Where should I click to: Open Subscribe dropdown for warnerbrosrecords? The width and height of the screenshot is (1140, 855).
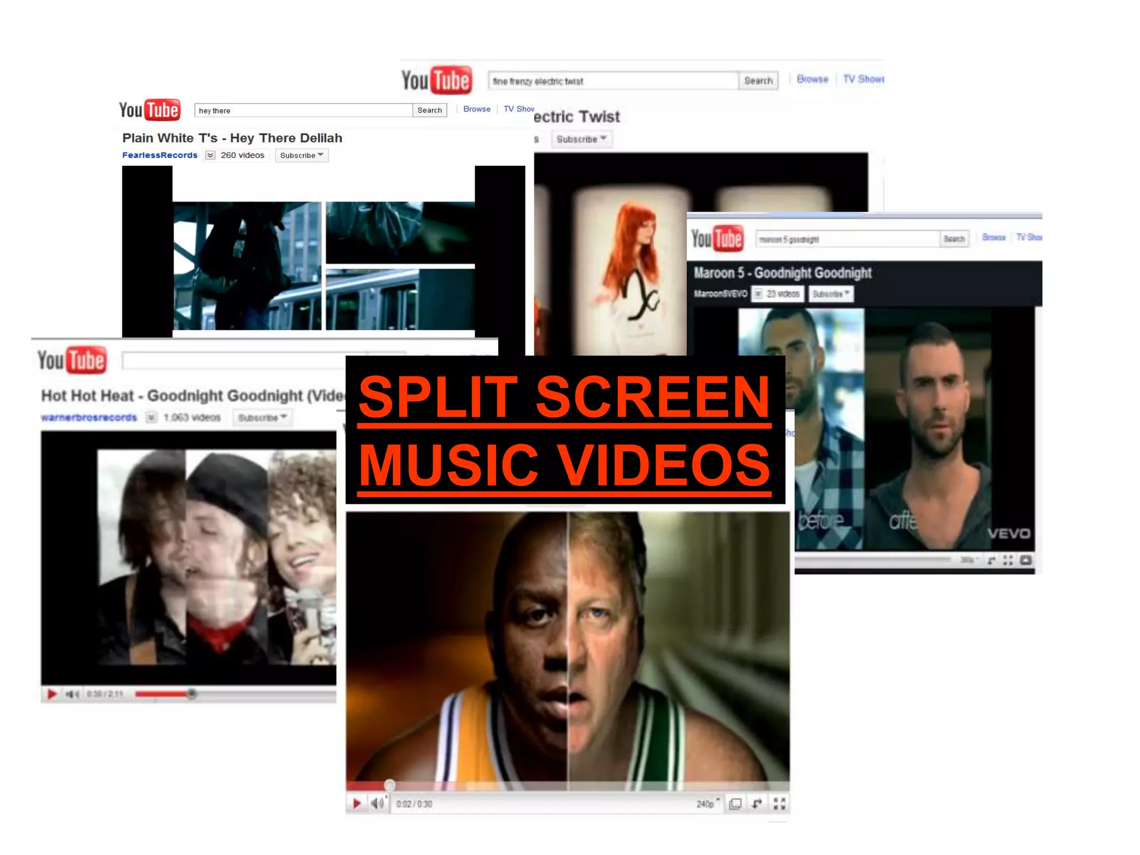(x=262, y=417)
